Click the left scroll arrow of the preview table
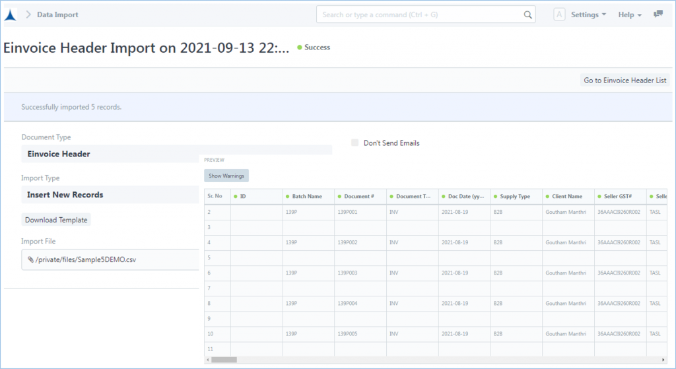Screen dimensions: 676x369 (208, 360)
